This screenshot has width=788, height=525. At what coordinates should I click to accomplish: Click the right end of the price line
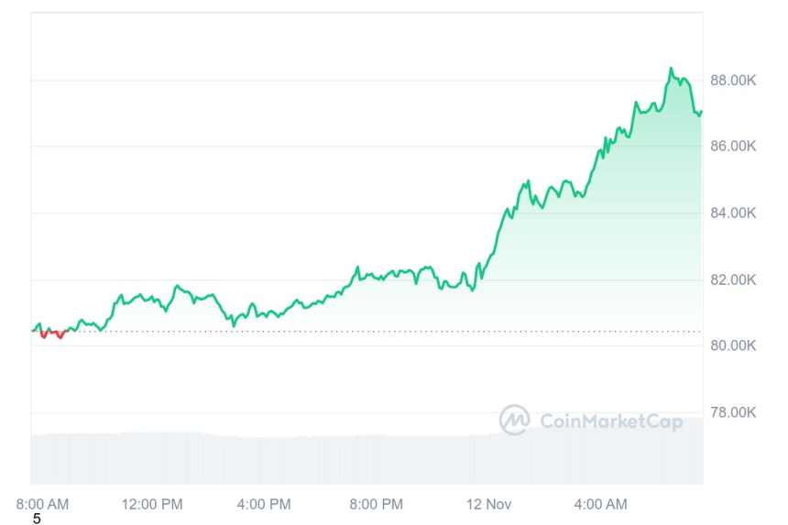click(701, 113)
